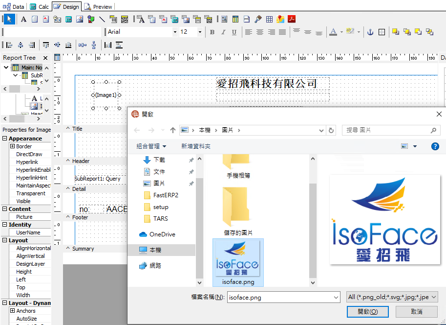Select the arrow pointer tool
This screenshot has height=325, width=446.
pyautogui.click(x=9, y=19)
